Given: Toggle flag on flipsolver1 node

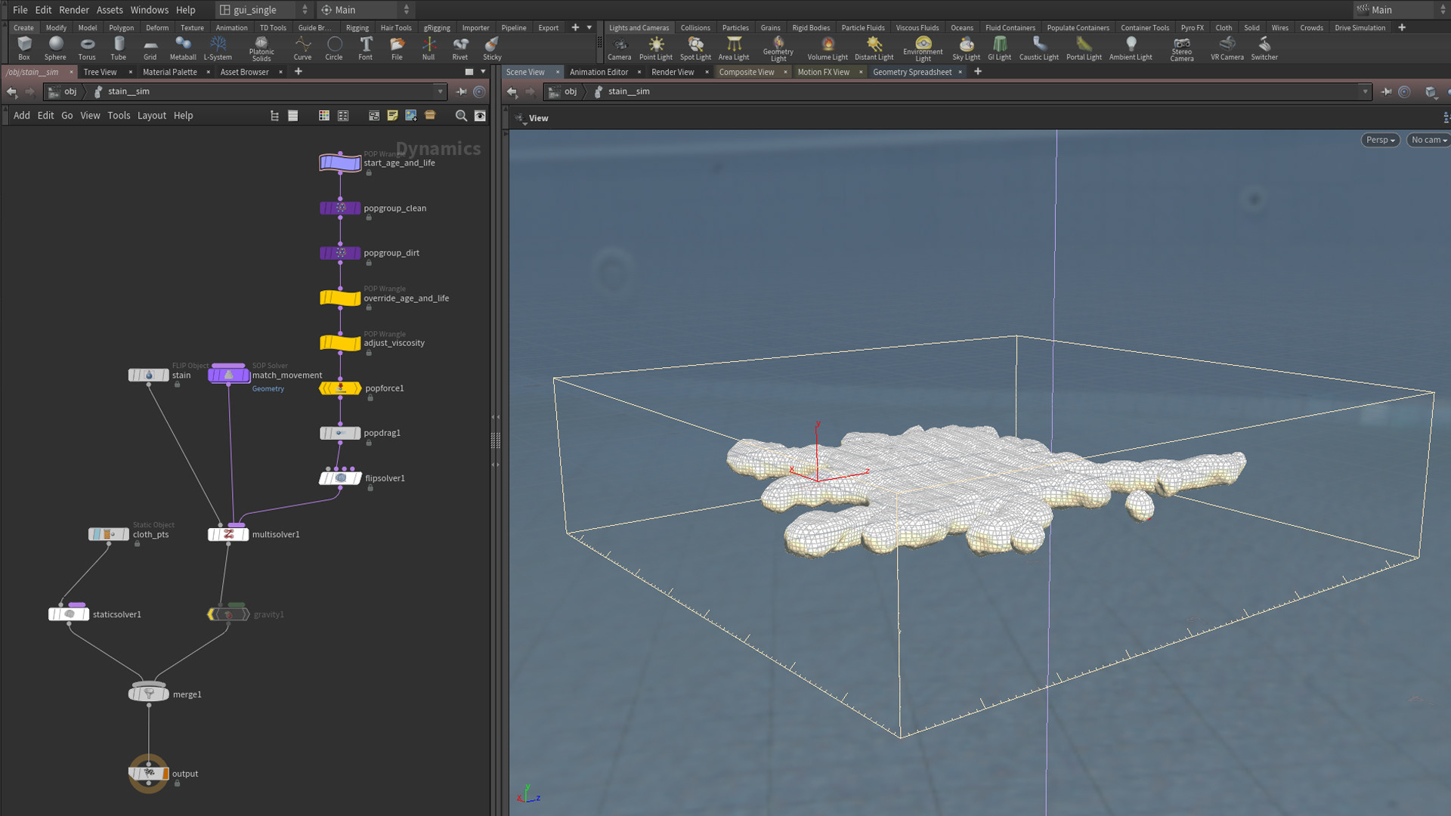Looking at the screenshot, I should tap(357, 478).
